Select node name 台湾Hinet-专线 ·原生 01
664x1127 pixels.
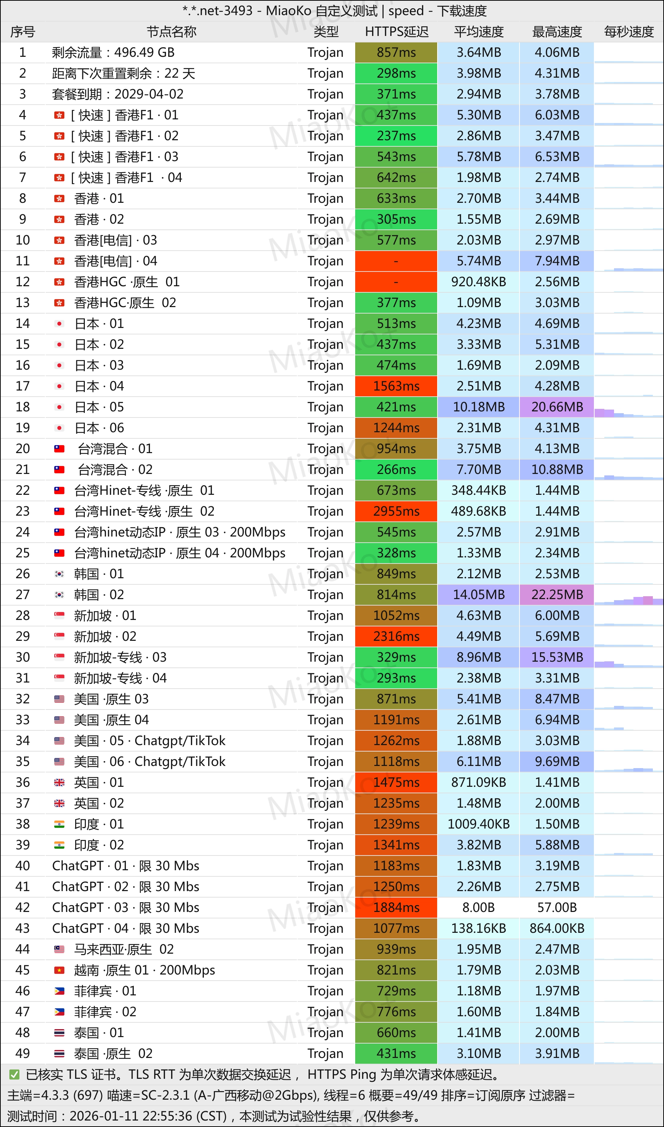coord(144,491)
